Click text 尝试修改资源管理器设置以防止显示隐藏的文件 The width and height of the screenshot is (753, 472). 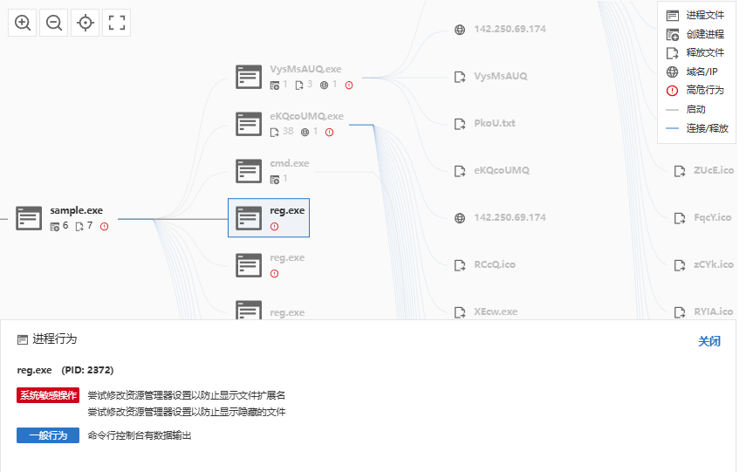pyautogui.click(x=187, y=412)
